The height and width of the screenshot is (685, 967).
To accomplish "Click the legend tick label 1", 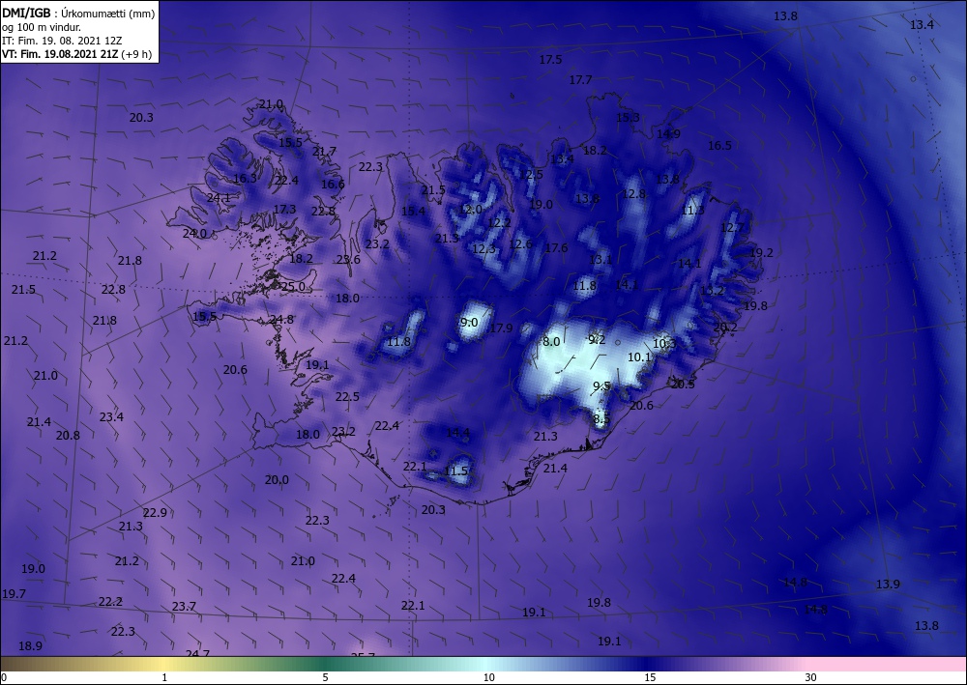I will 164,678.
